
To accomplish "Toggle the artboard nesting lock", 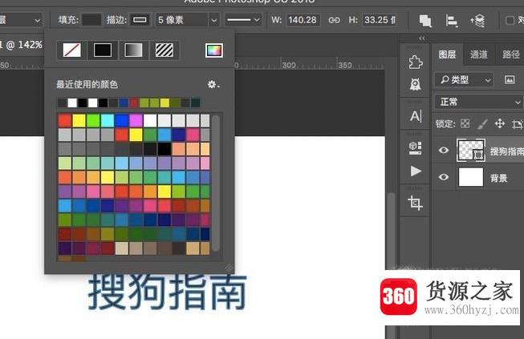I will (517, 124).
